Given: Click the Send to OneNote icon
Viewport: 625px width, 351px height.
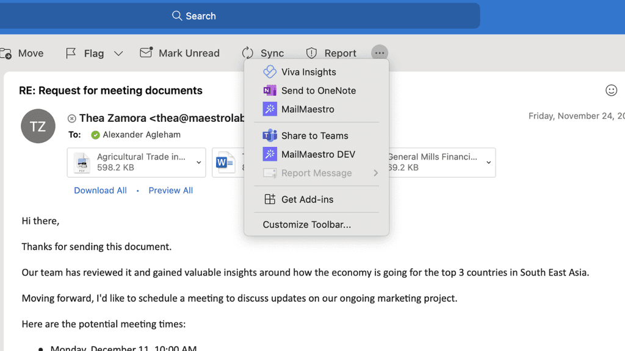Looking at the screenshot, I should pos(269,90).
